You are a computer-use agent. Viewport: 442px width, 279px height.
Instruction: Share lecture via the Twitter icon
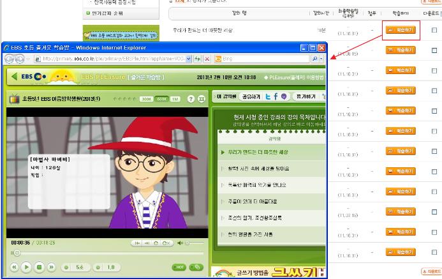click(268, 96)
